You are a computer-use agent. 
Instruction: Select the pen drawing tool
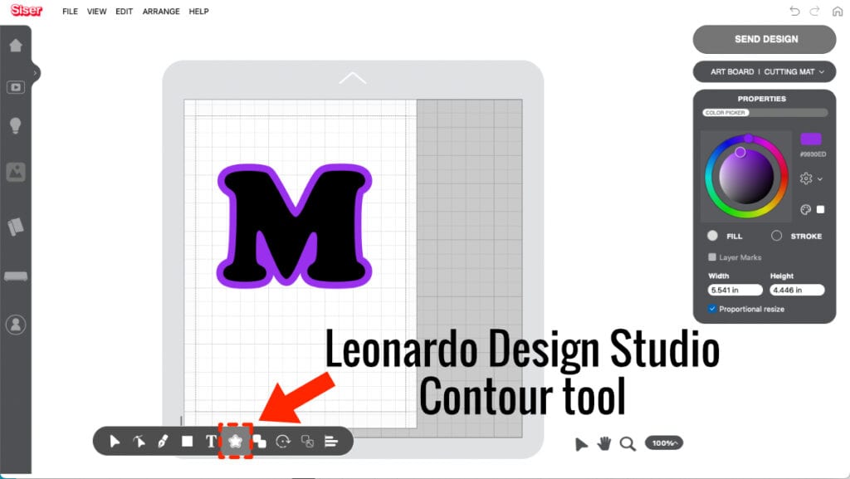point(163,442)
